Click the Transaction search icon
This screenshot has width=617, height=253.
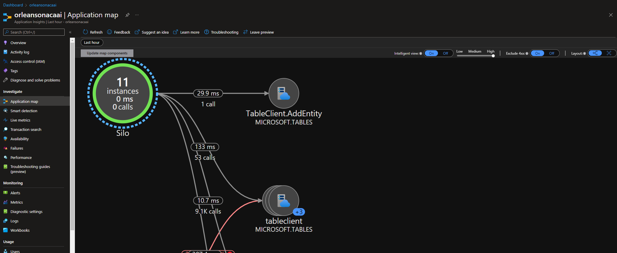coord(5,129)
